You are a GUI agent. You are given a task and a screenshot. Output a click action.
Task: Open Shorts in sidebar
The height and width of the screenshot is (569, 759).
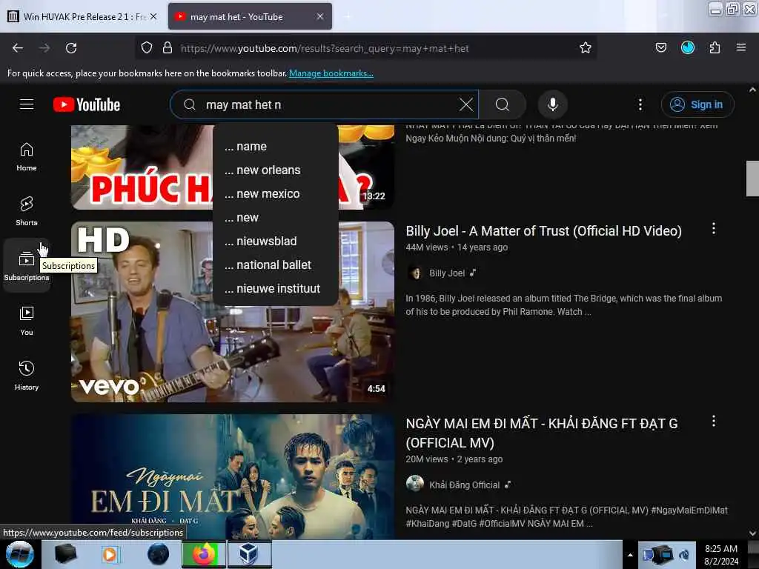coord(27,211)
